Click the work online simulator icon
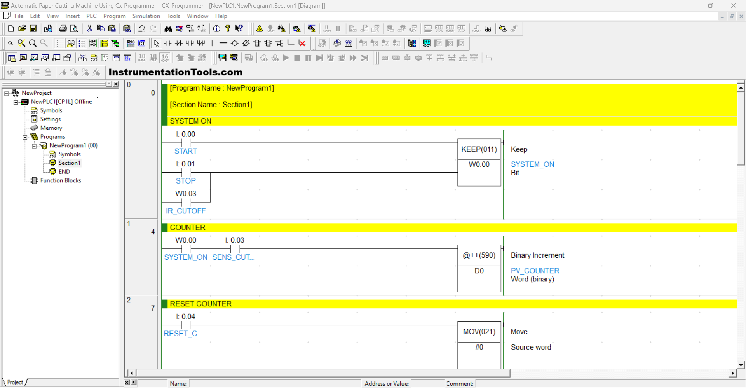This screenshot has height=388, width=746. [x=312, y=29]
